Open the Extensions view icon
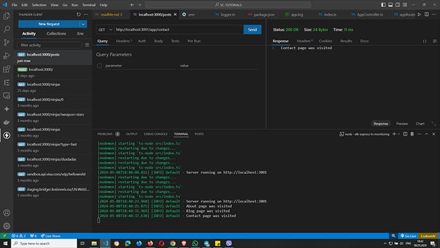This screenshot has height=248, width=440. [x=6, y=69]
